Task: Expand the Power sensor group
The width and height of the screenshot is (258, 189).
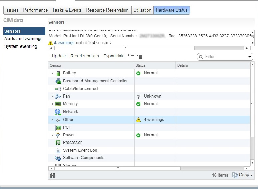Action: (52, 135)
